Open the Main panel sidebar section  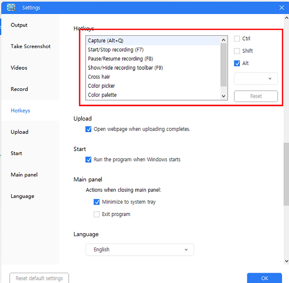[x=24, y=175]
